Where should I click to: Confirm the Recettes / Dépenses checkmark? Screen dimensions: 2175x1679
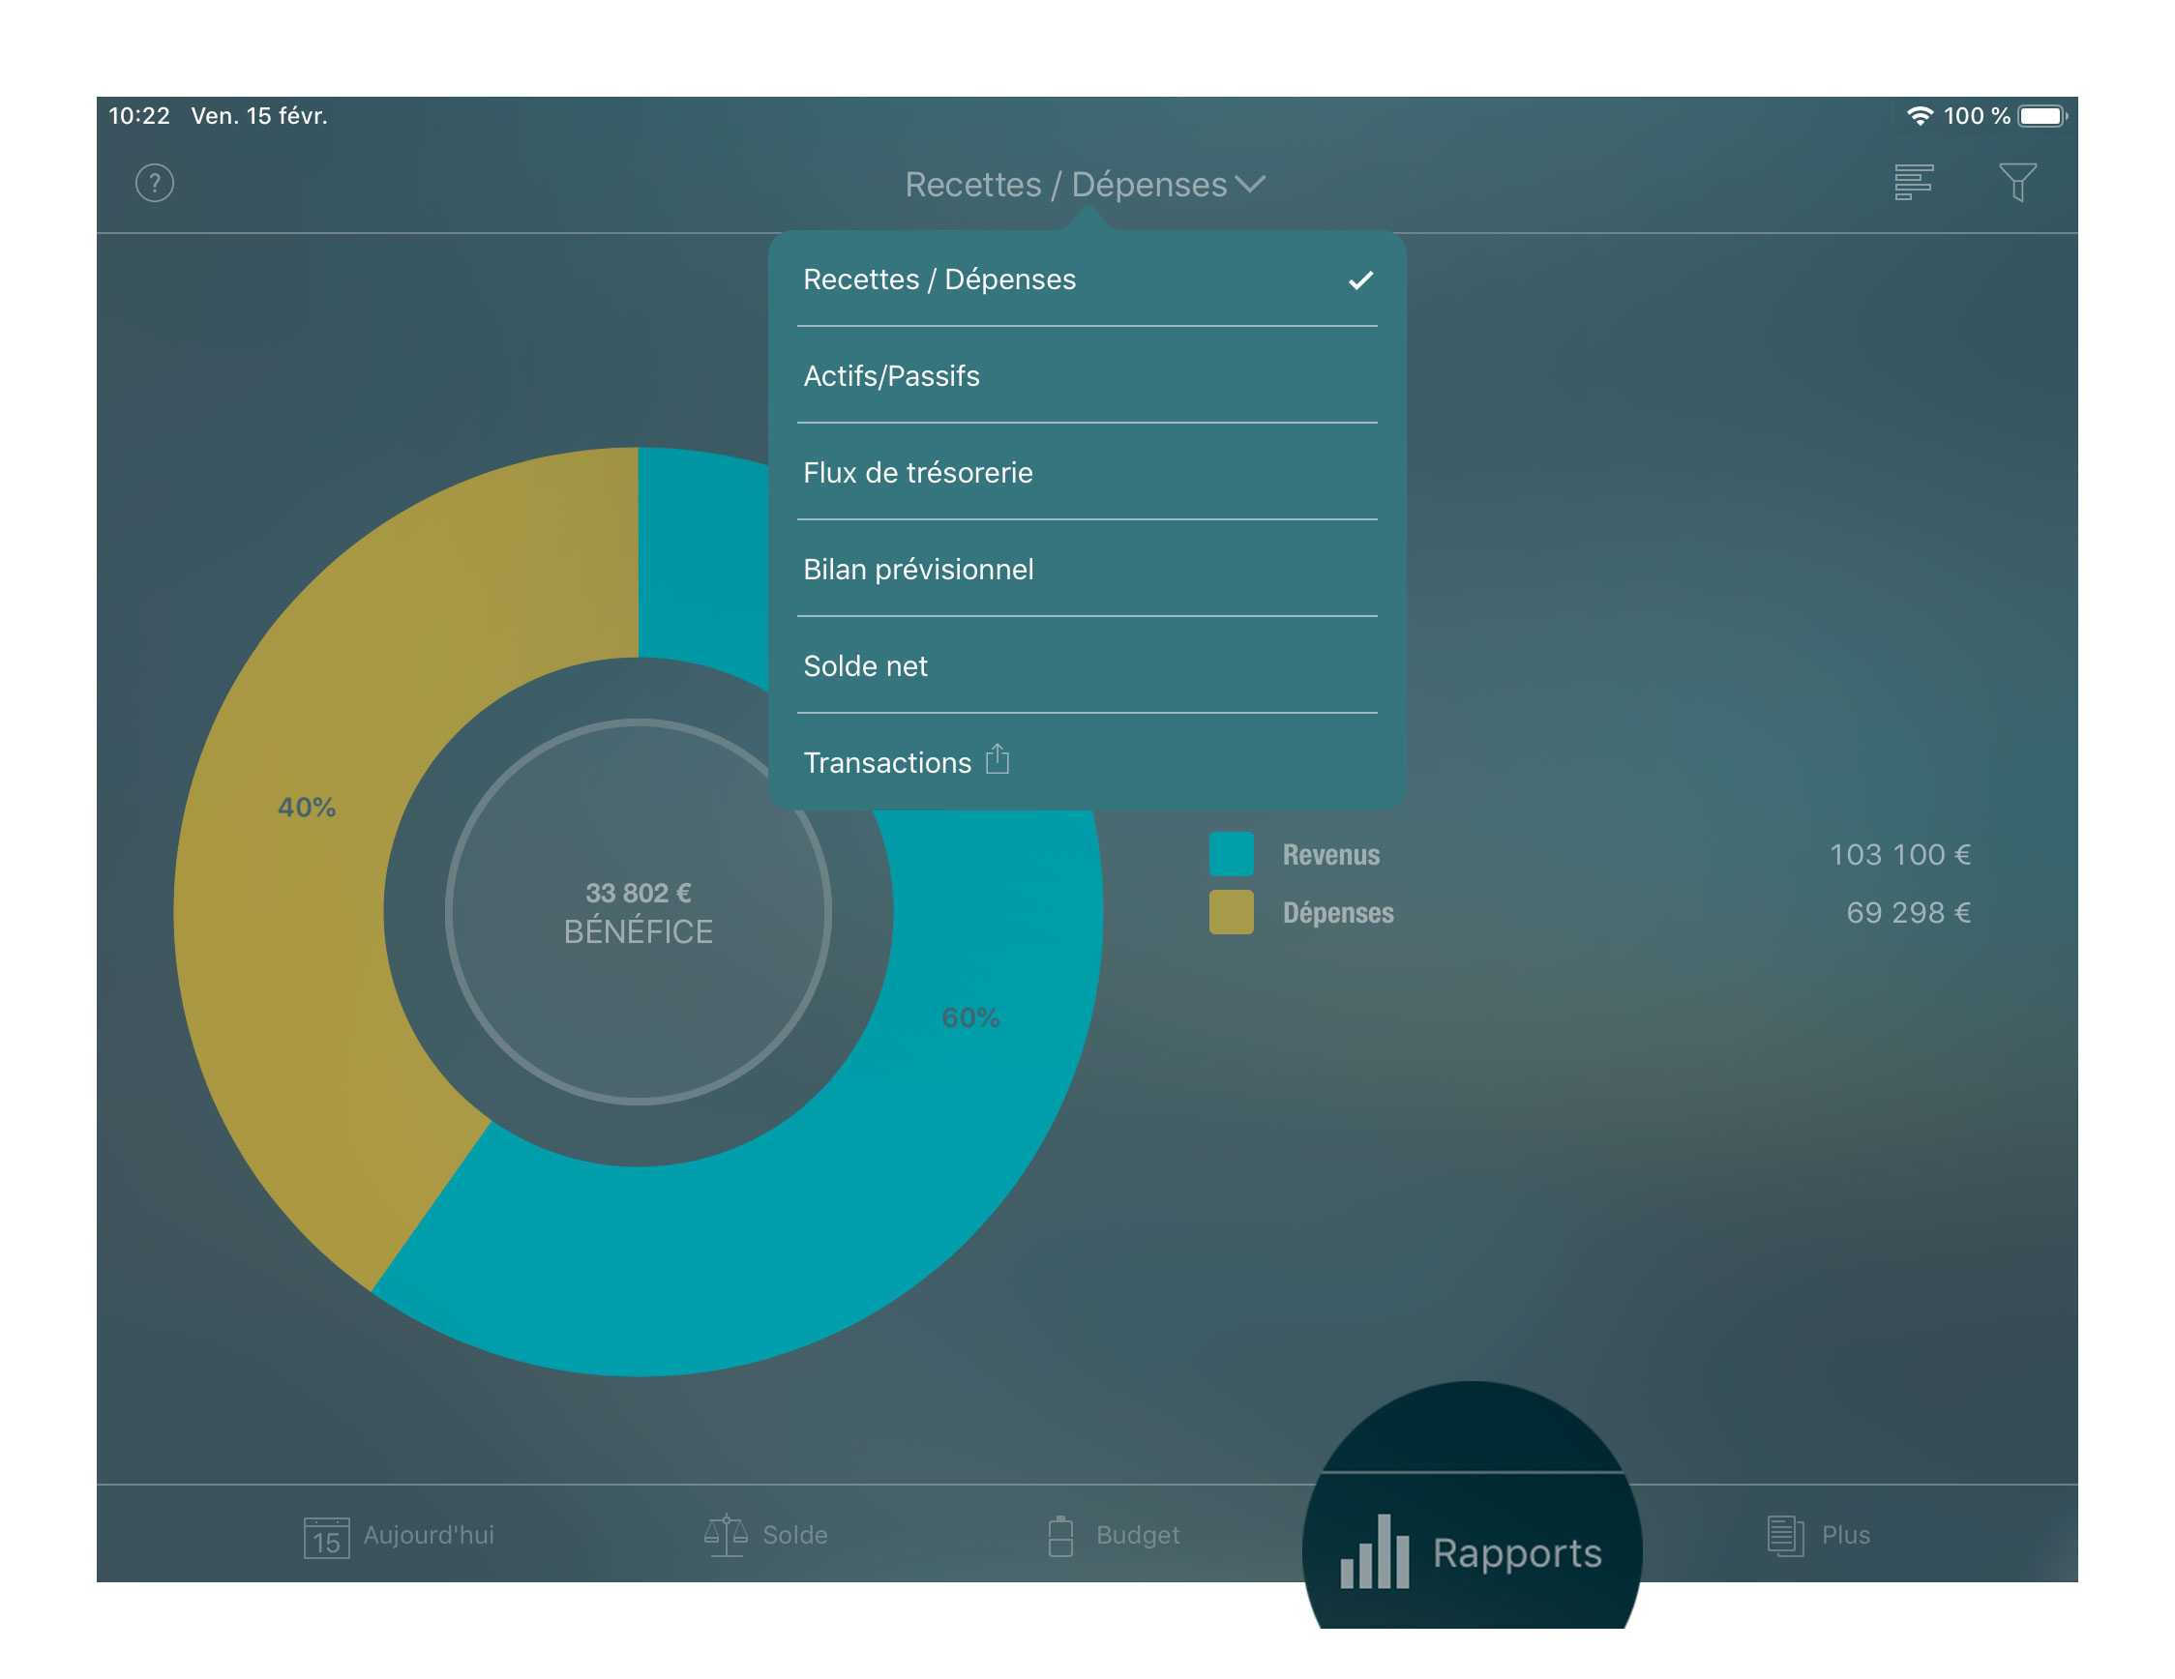1362,280
